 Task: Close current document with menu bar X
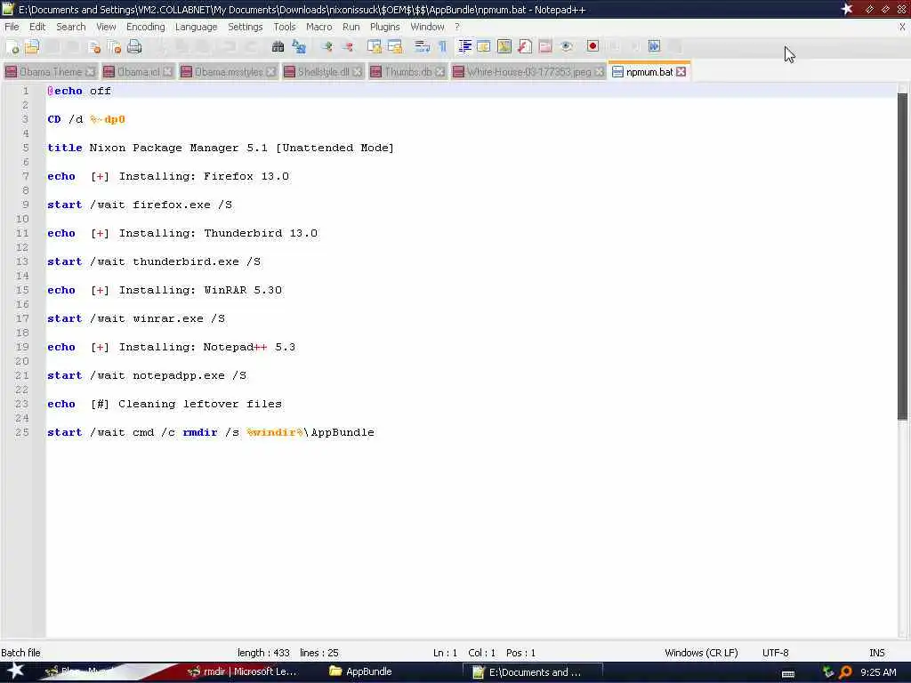tap(902, 27)
